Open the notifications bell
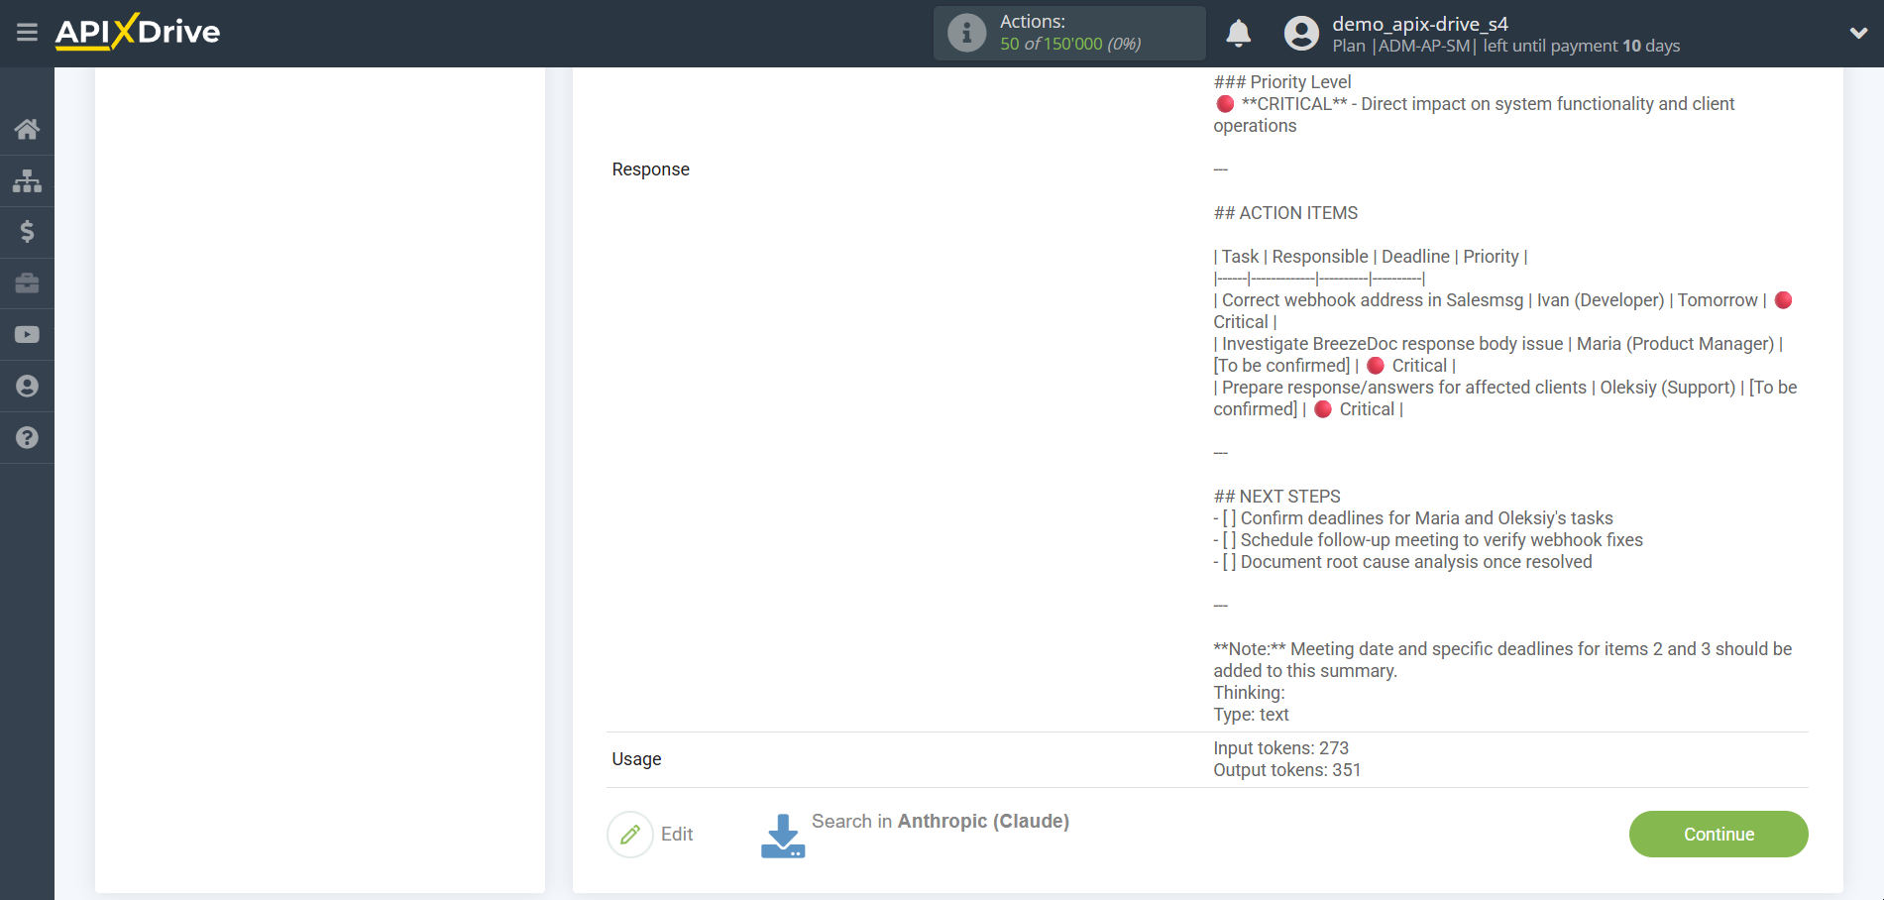1884x900 pixels. (x=1238, y=33)
